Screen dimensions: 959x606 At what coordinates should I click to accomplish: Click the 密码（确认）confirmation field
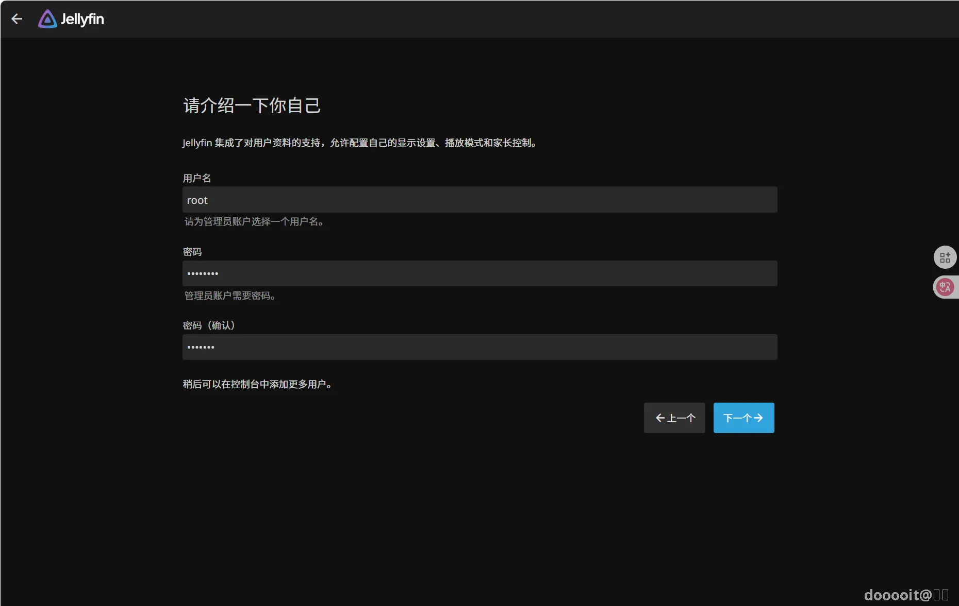pyautogui.click(x=479, y=347)
